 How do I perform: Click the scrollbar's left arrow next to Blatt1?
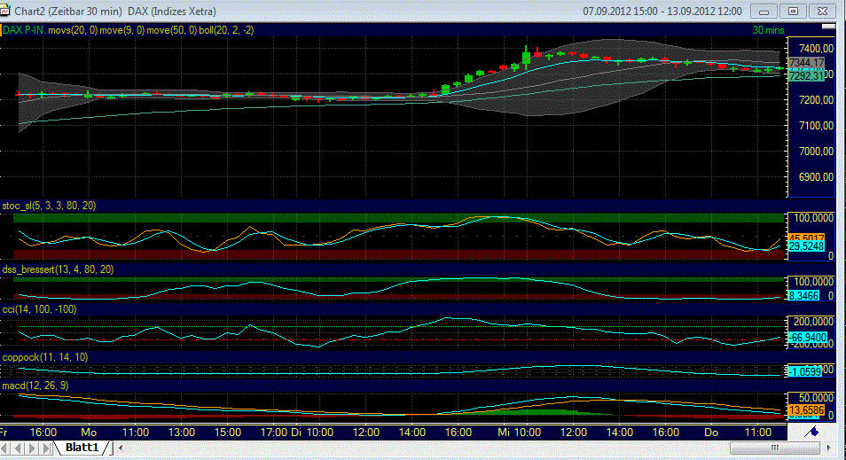[x=121, y=448]
